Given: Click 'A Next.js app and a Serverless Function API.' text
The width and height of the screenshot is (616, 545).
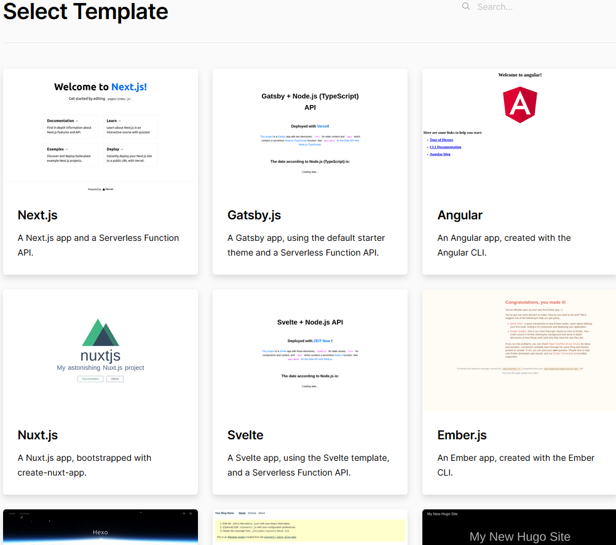Looking at the screenshot, I should pos(98,245).
